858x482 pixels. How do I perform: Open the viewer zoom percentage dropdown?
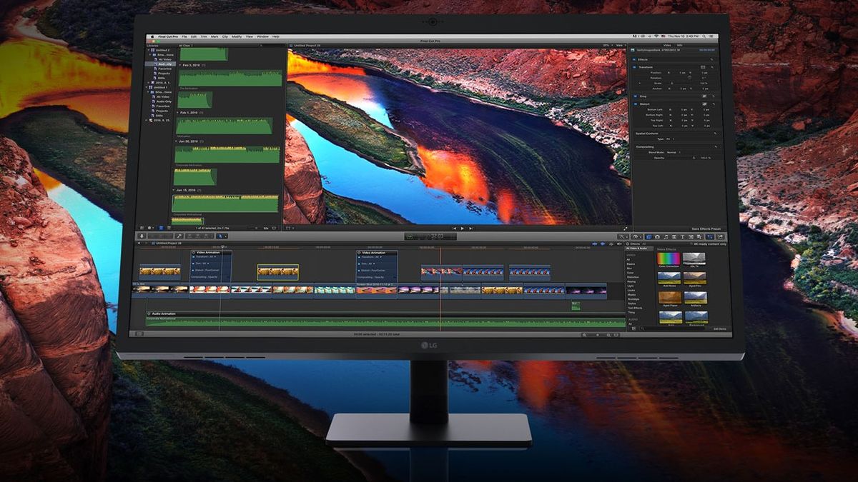608,45
